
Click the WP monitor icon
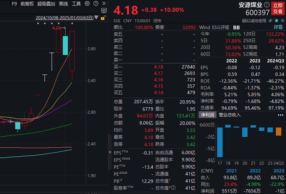(104, 11)
